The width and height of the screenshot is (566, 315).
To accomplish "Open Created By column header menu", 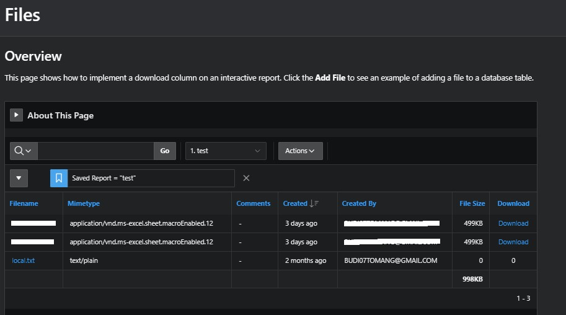I will coord(359,203).
